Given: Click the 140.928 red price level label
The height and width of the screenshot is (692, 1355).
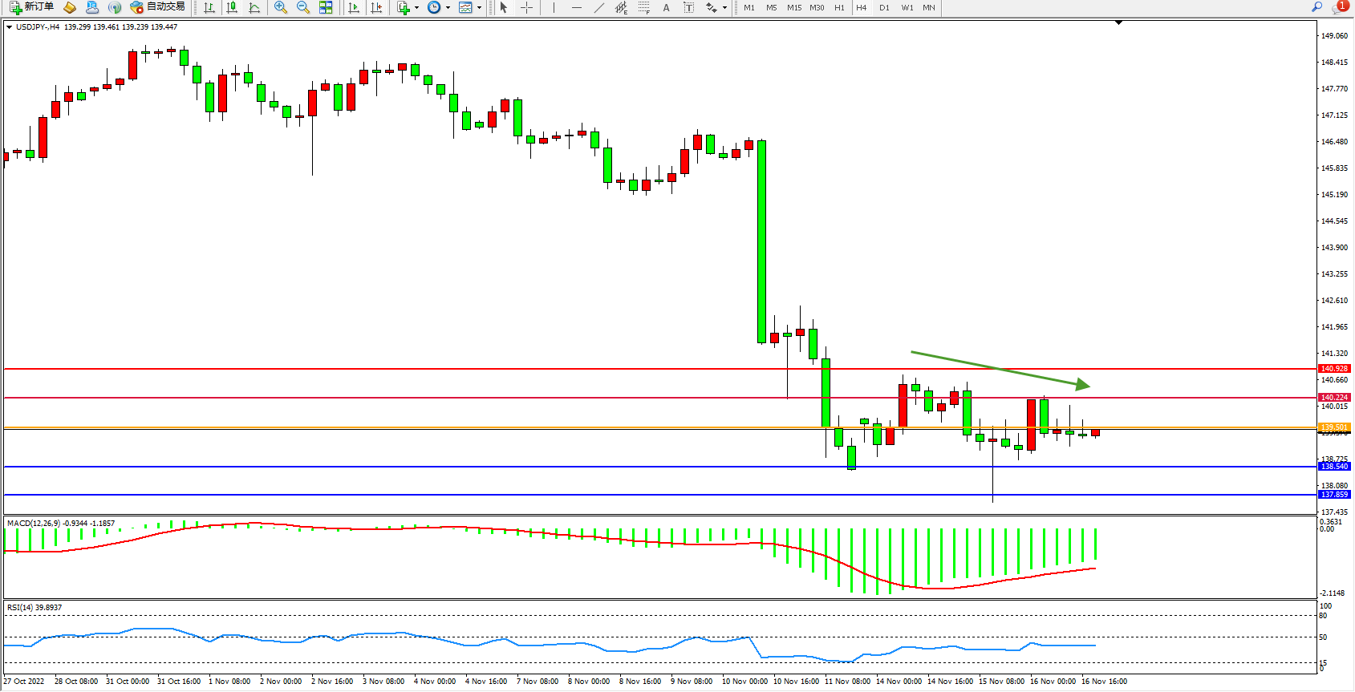Looking at the screenshot, I should pos(1334,369).
